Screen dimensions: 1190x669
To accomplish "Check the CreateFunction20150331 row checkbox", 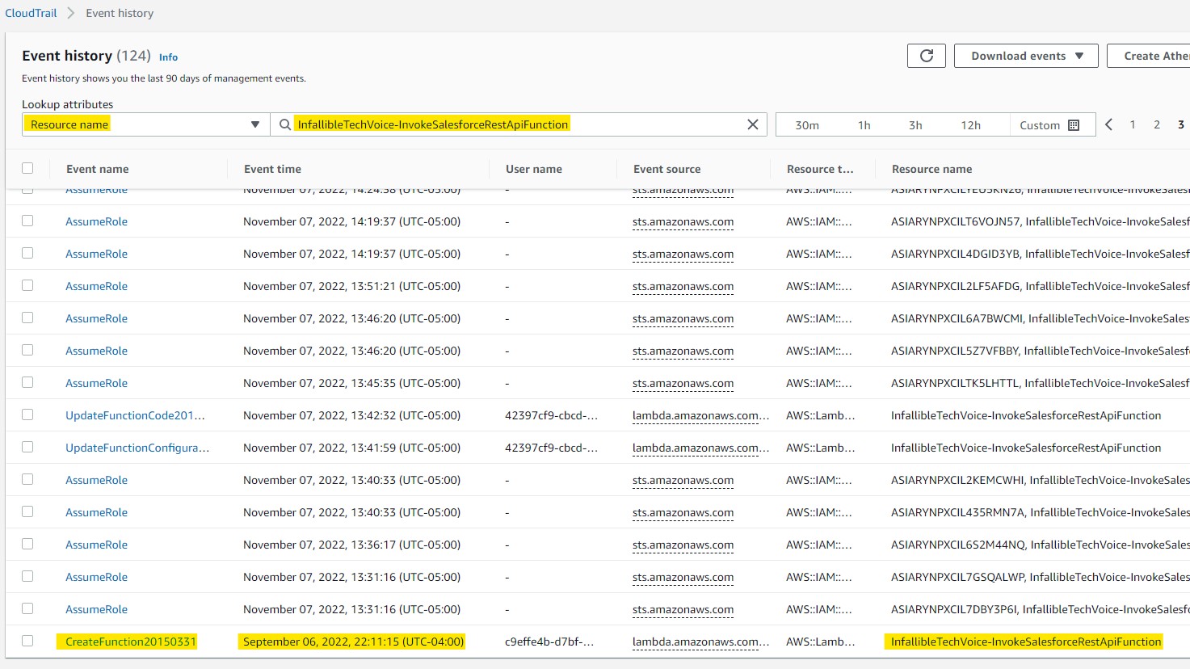I will tap(27, 641).
